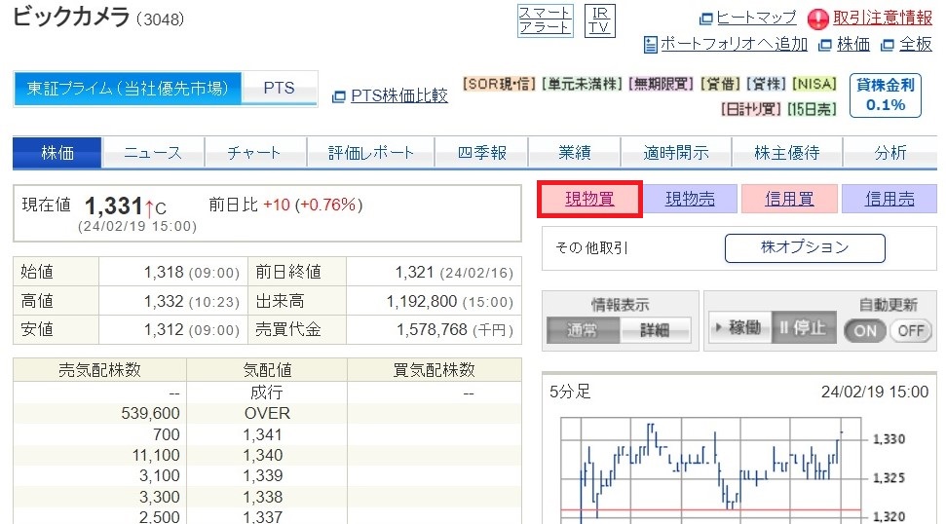
Task: Turn 自動更新 ON
Action: click(864, 330)
